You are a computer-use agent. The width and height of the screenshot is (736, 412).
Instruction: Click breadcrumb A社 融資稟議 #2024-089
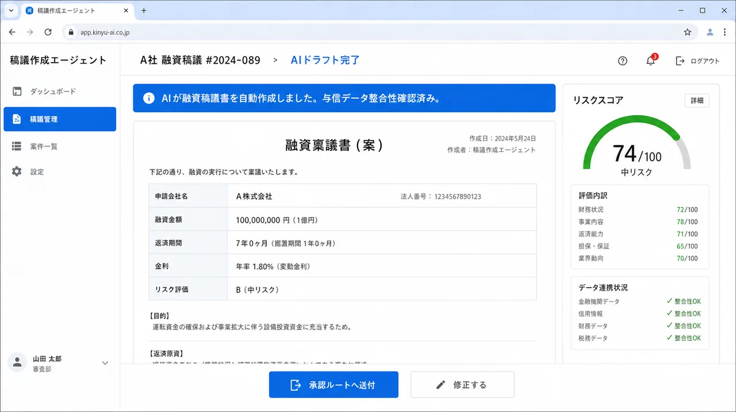(200, 60)
